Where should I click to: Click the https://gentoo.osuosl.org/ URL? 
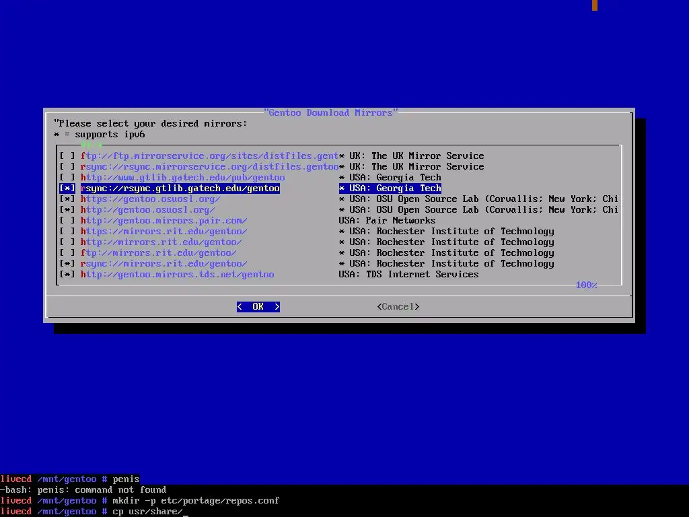(x=150, y=199)
